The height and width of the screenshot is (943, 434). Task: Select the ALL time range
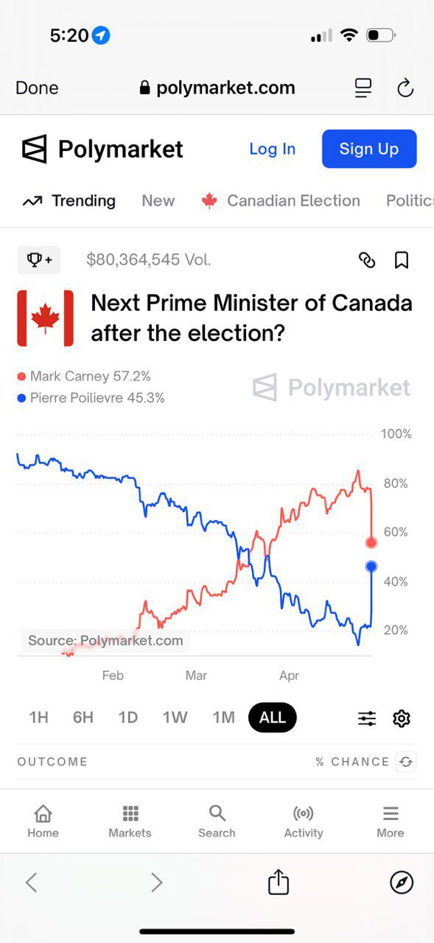273,718
